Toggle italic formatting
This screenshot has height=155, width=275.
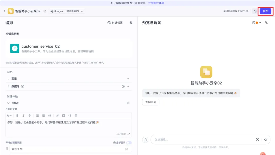pyautogui.click(x=23, y=116)
